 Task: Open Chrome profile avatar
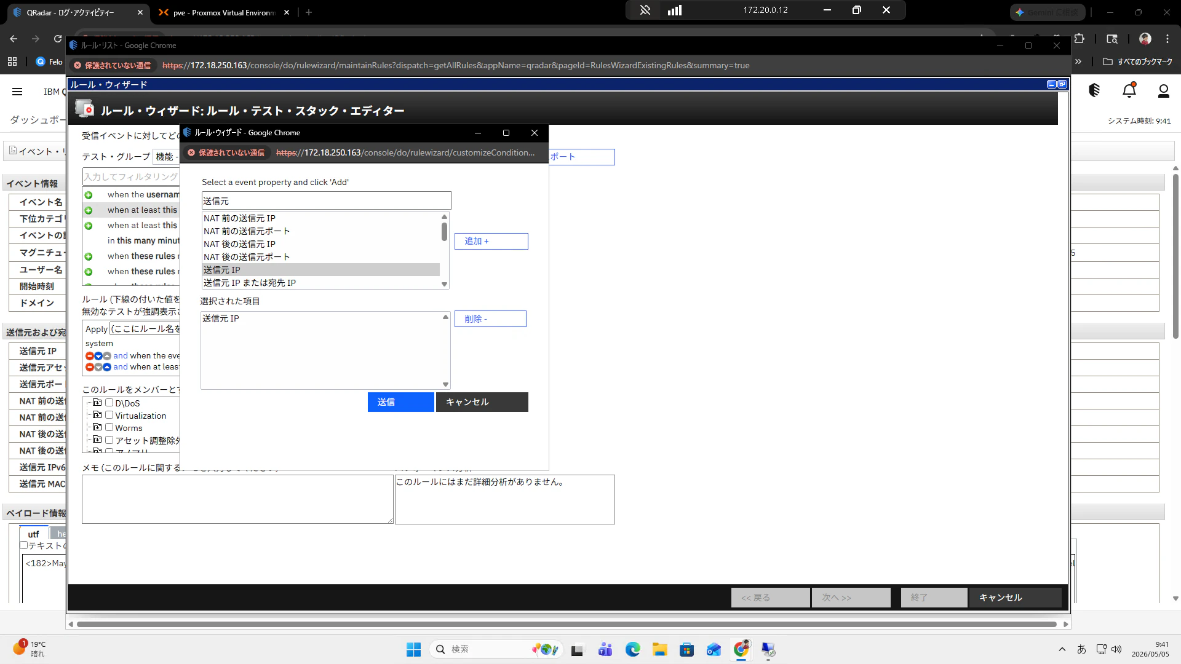pyautogui.click(x=1145, y=39)
